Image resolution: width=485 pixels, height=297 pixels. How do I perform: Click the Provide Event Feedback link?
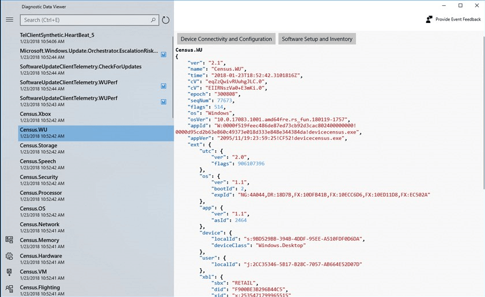click(x=458, y=20)
